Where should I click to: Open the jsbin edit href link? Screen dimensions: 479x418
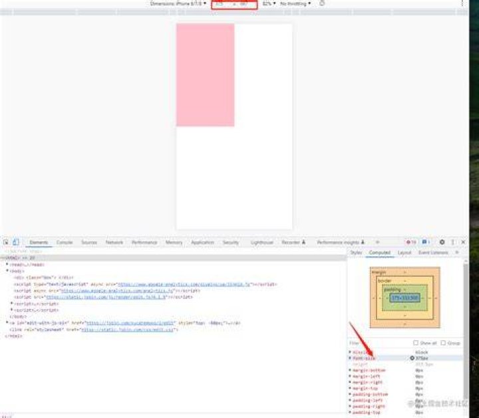click(131, 323)
